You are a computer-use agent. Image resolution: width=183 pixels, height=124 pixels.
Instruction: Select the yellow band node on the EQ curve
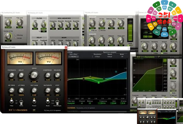(x=90, y=77)
